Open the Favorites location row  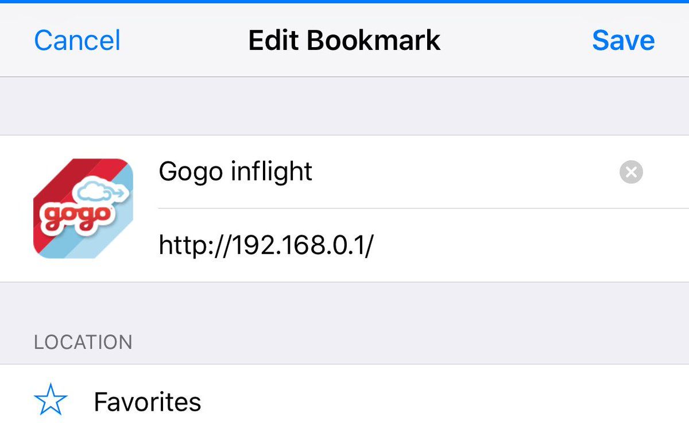344,402
